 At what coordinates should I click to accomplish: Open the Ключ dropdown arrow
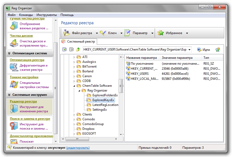pyautogui.click(x=121, y=33)
